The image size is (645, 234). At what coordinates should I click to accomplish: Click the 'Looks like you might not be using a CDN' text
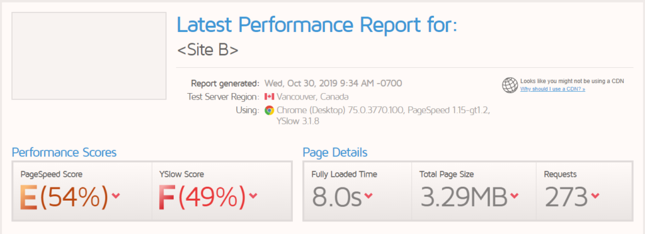(x=572, y=81)
